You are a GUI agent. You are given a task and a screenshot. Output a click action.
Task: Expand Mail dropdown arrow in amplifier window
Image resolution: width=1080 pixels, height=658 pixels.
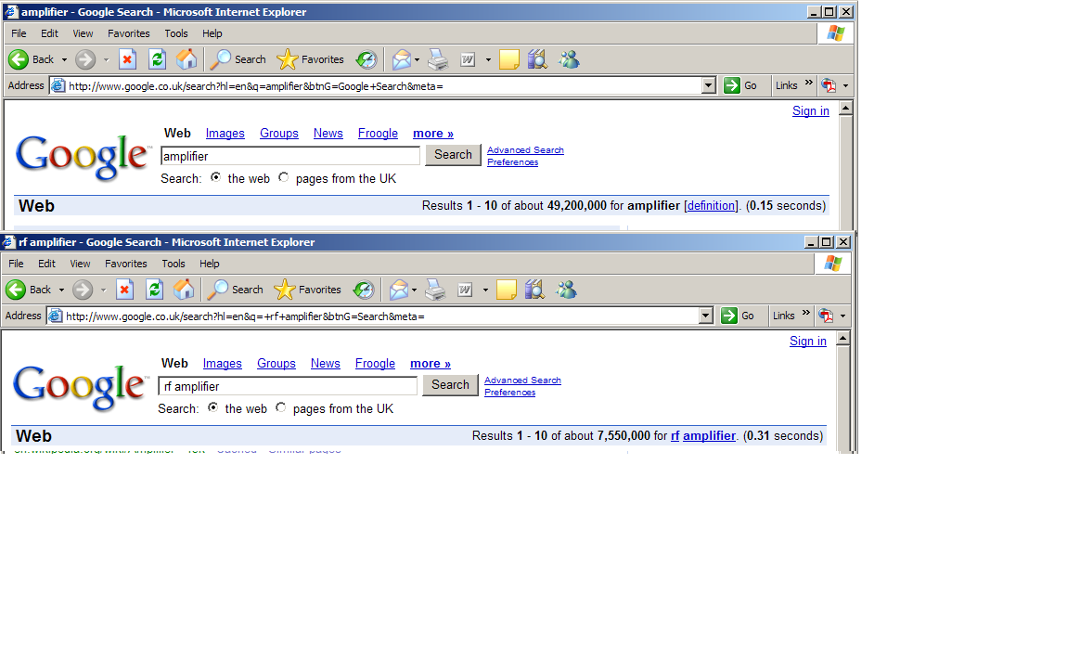click(417, 60)
